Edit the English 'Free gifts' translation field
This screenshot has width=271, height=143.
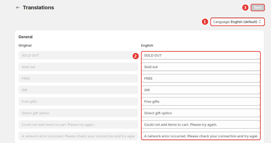point(201,102)
